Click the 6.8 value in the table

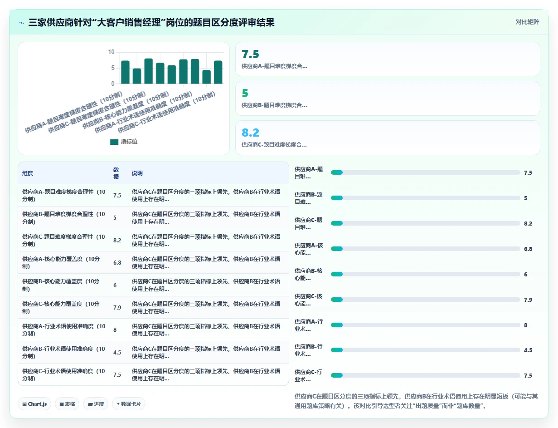pos(117,263)
